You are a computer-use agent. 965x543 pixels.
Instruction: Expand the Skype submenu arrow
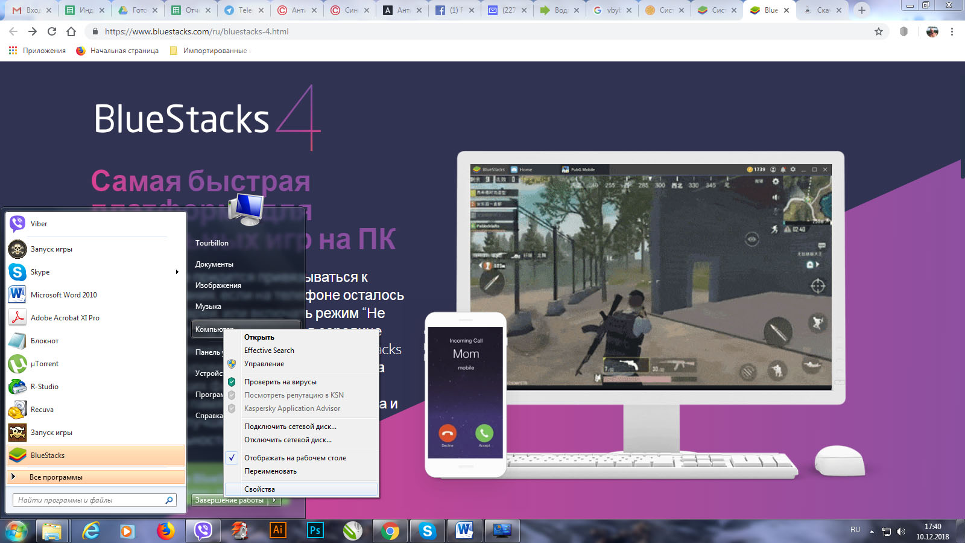click(x=177, y=272)
